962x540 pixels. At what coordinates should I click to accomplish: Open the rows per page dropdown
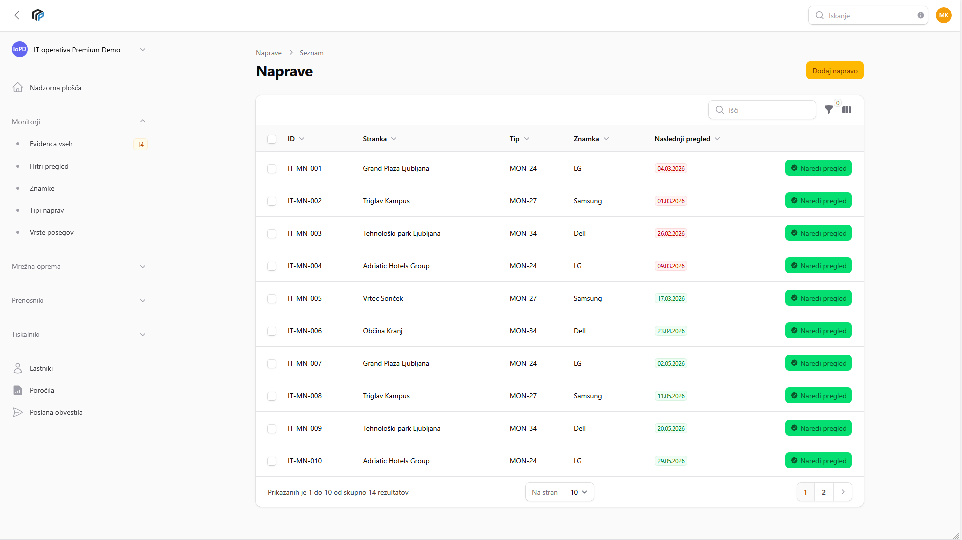tap(579, 492)
